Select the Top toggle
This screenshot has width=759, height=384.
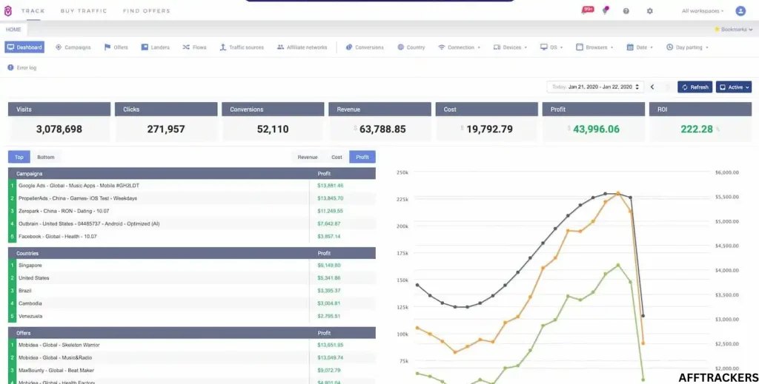click(x=19, y=157)
